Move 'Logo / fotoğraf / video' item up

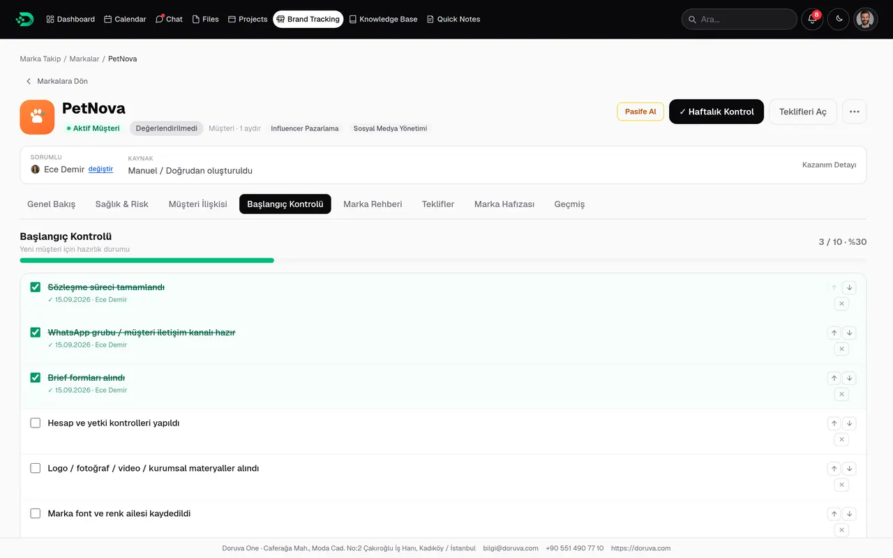click(834, 469)
